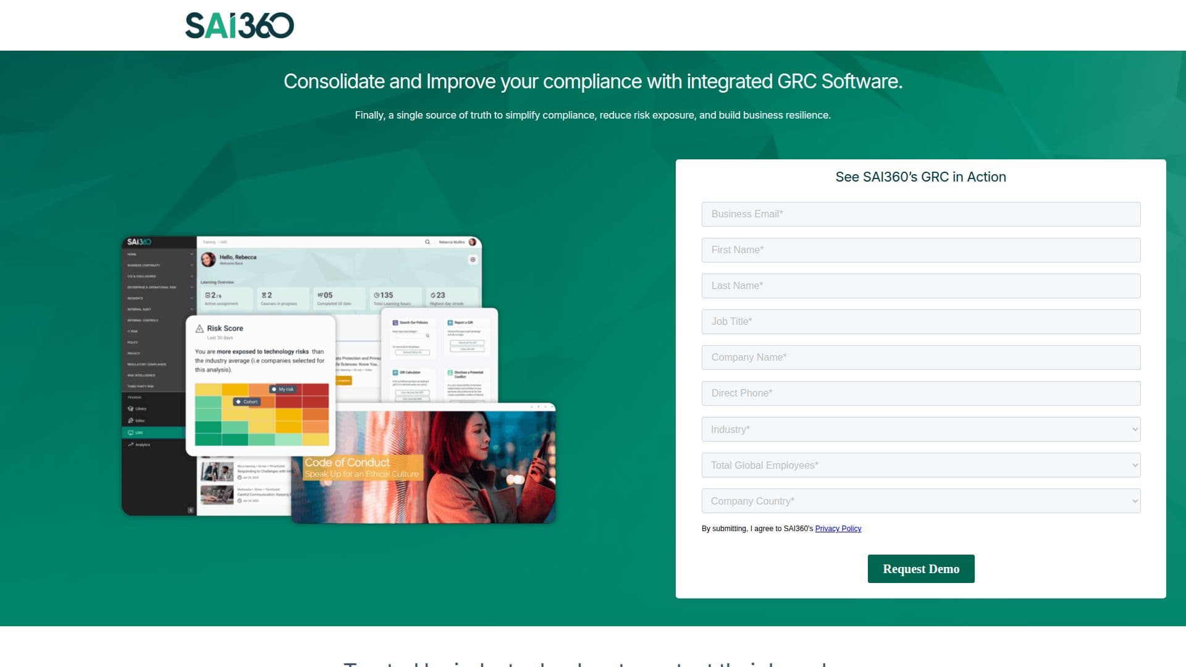Click the Job Title field
This screenshot has width=1186, height=667.
point(921,322)
